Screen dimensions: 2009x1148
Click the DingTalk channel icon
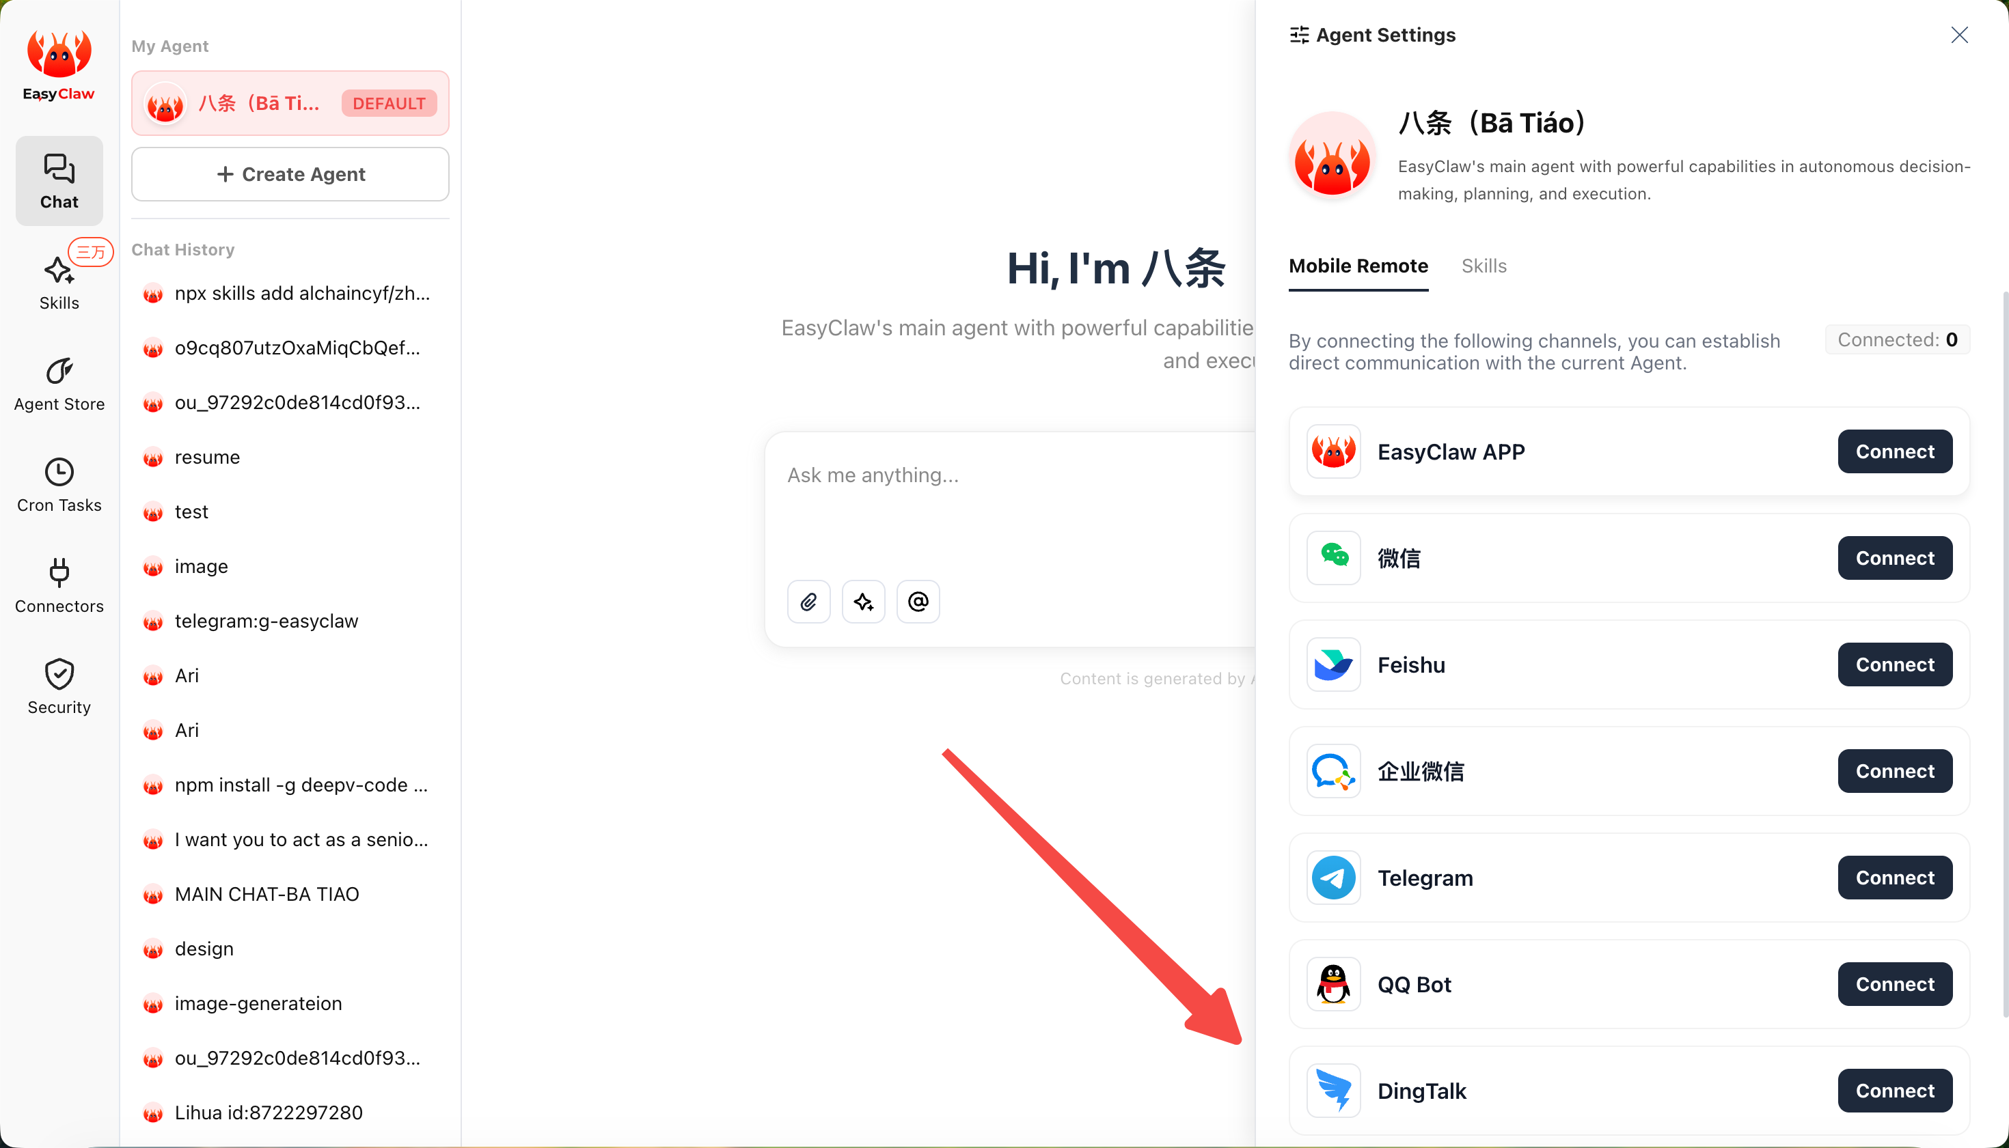(1333, 1090)
